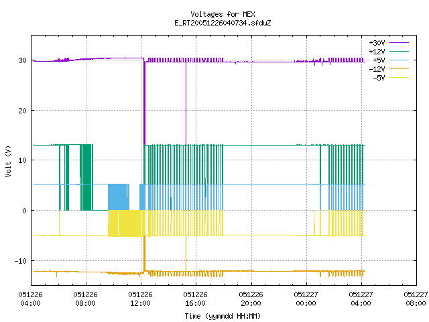This screenshot has height=322, width=429.
Task: Click the X-axis tick 051227 00:00
Action: (306, 299)
